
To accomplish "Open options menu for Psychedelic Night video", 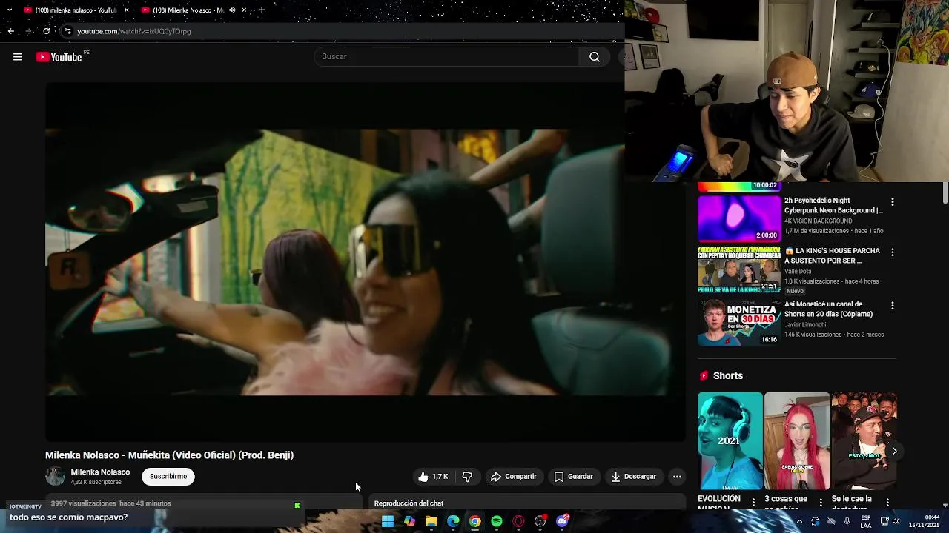I will tap(893, 202).
